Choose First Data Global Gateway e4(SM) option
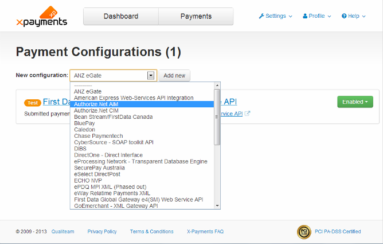This screenshot has width=383, height=244. 142,199
